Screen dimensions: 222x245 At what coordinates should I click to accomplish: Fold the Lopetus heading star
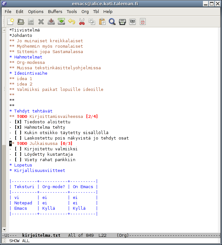[10, 165]
